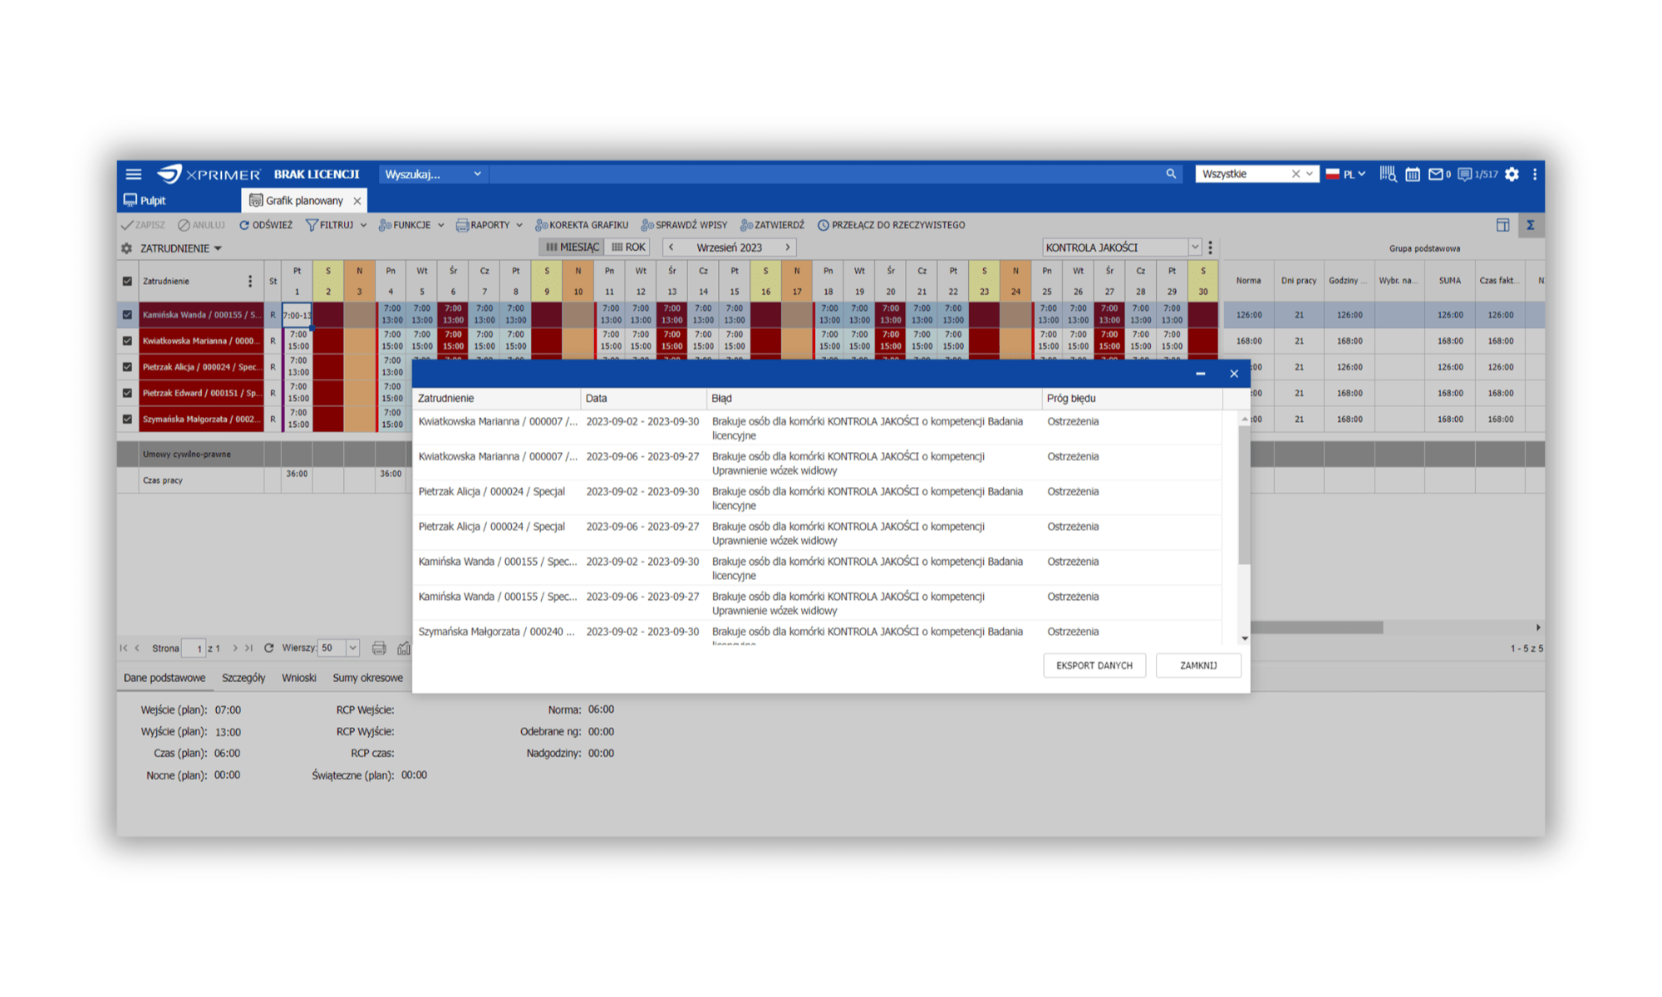This screenshot has height=997, width=1662.
Task: Click the PRZEŁĄCZ DO RZECZYWISTEGO switch icon
Action: [824, 225]
